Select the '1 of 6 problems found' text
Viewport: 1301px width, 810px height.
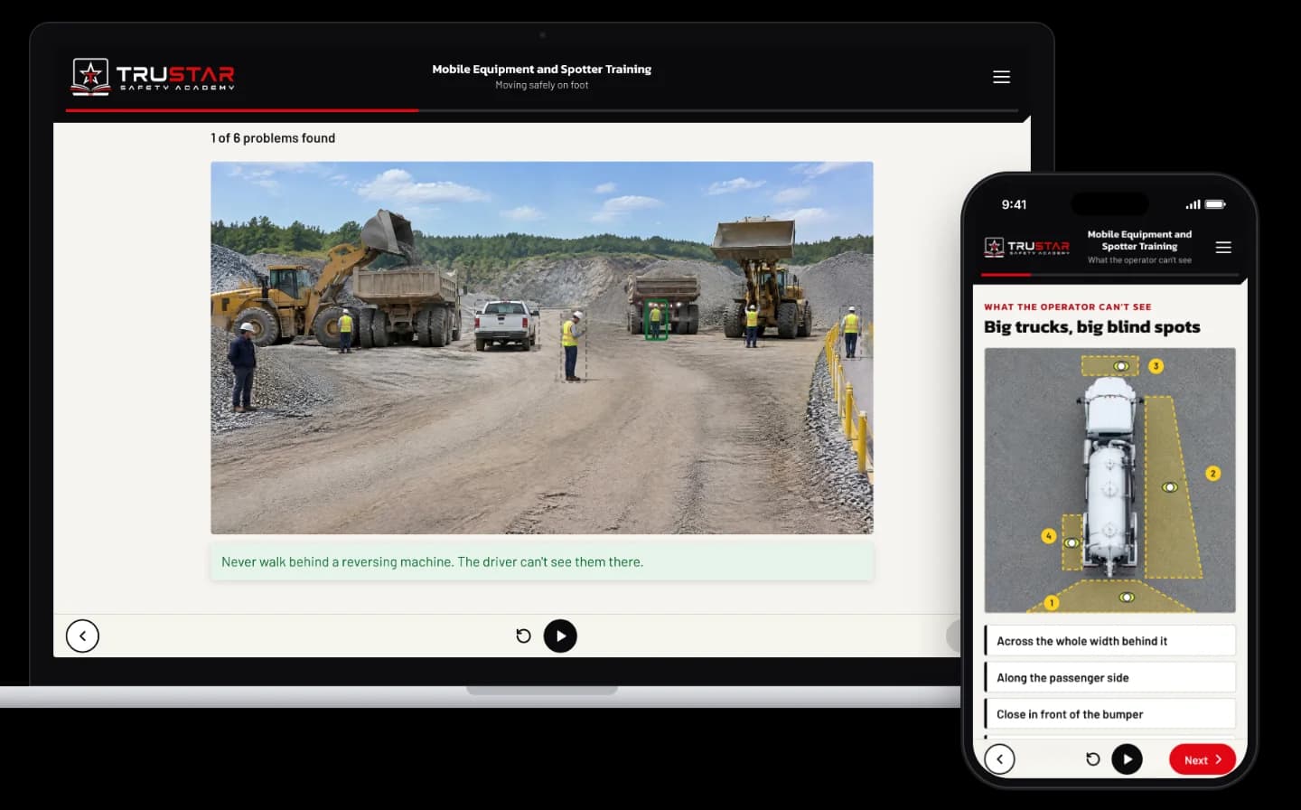[x=273, y=138]
